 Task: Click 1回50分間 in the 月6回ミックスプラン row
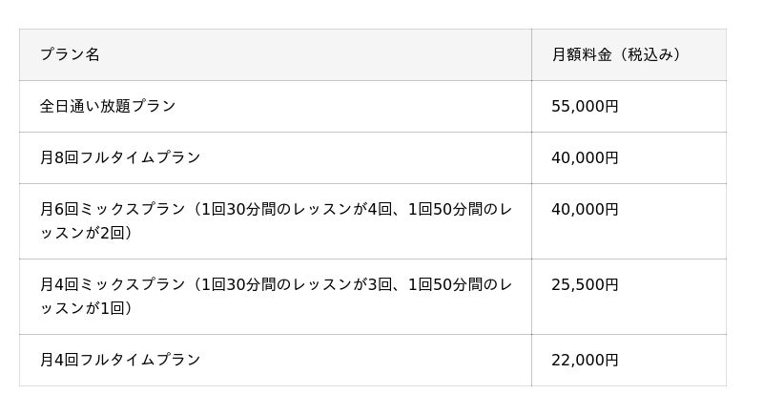445,209
